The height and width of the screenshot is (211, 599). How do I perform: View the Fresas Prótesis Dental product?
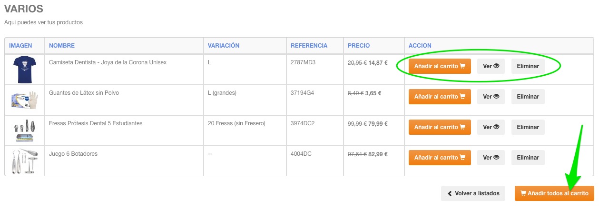click(491, 127)
